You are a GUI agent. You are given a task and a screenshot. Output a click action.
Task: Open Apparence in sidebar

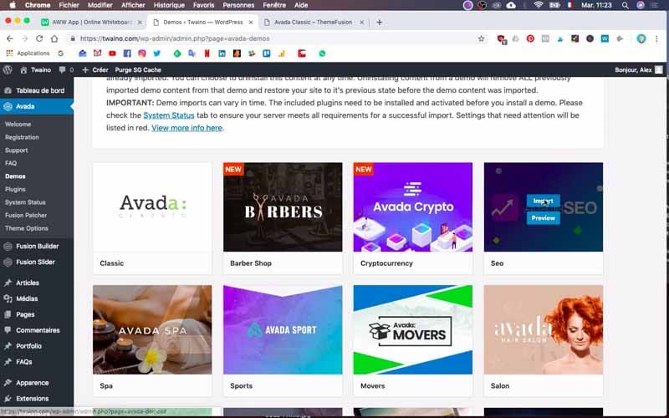(37, 383)
